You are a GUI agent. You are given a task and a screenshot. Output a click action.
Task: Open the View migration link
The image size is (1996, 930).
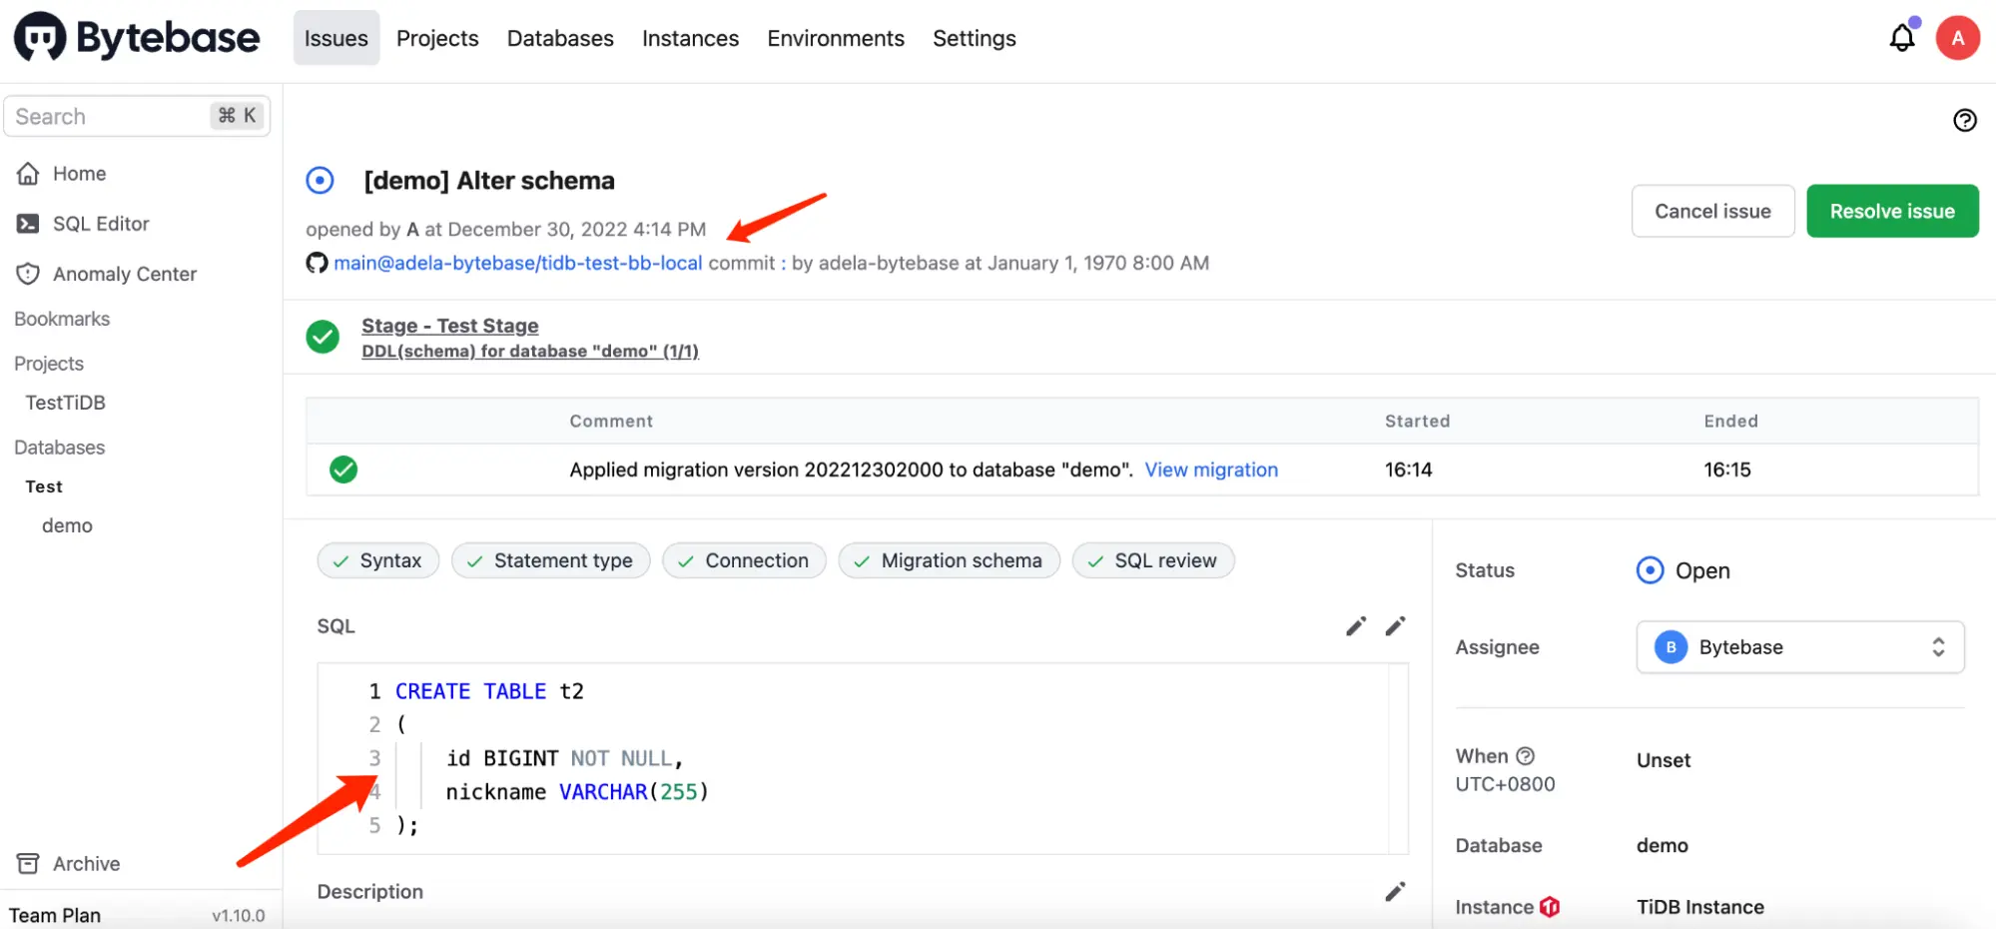1211,469
